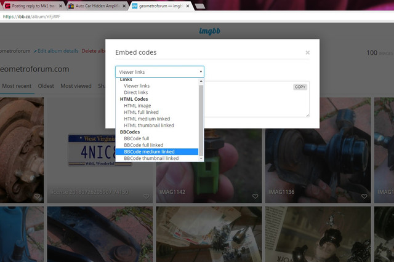Click the dropdown list scrollbar up arrow

pyautogui.click(x=201, y=81)
